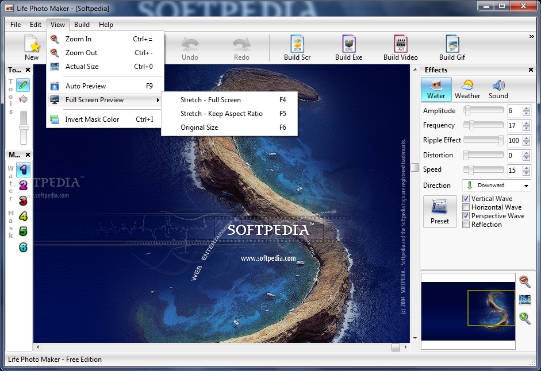Viewport: 541px width, 371px height.
Task: Close the Effects panel
Action: click(x=531, y=70)
